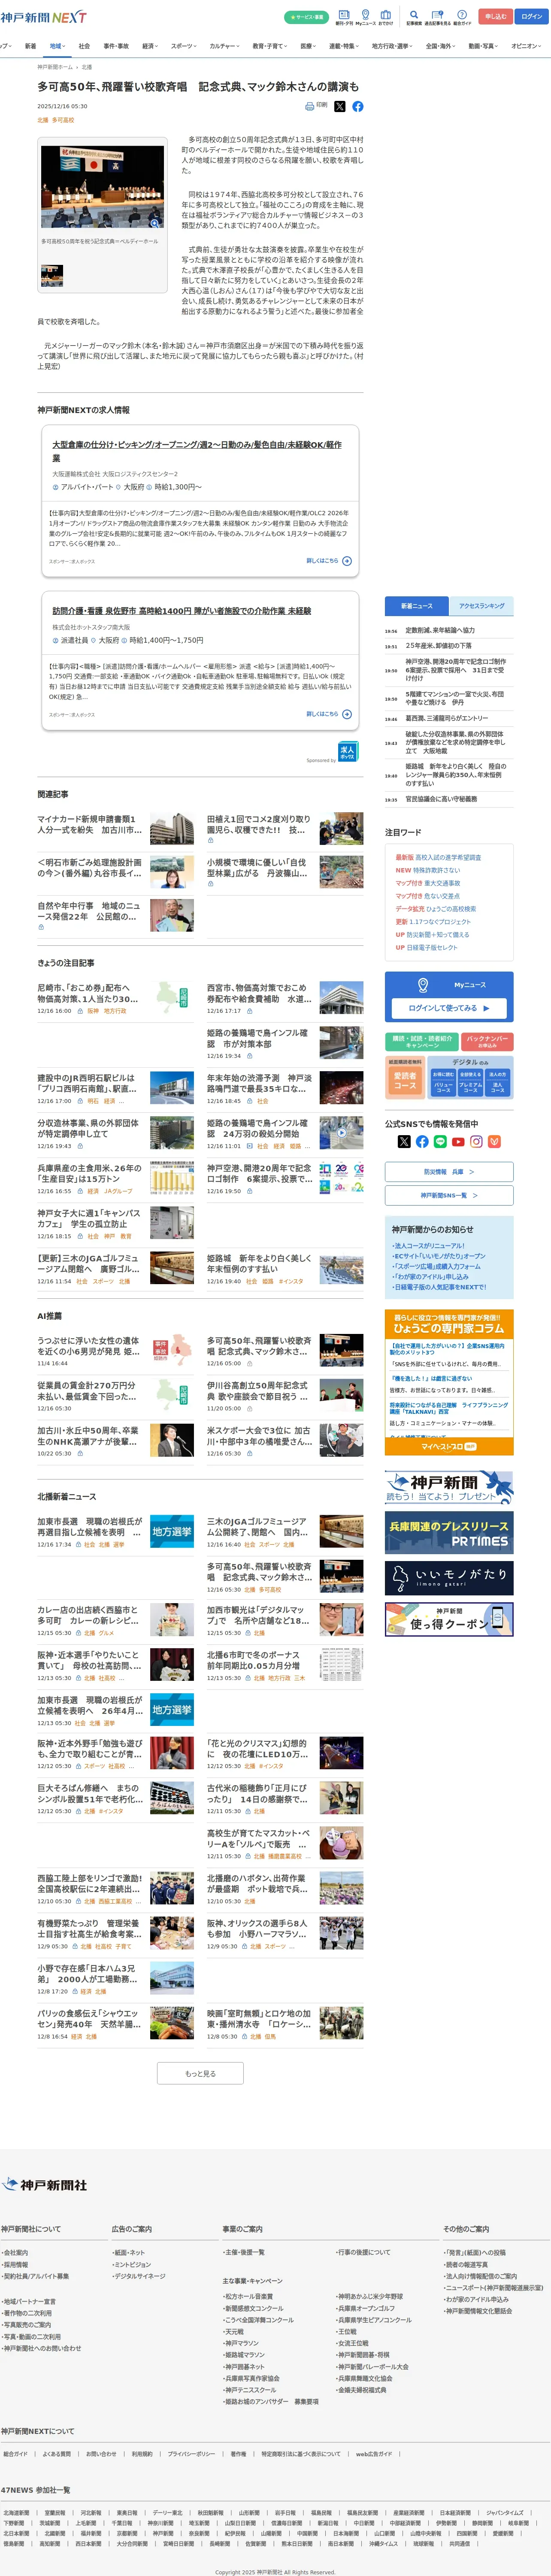Open job listing 大型倉庫の仕分け・ピッキング
The height and width of the screenshot is (2576, 551).
tap(197, 450)
